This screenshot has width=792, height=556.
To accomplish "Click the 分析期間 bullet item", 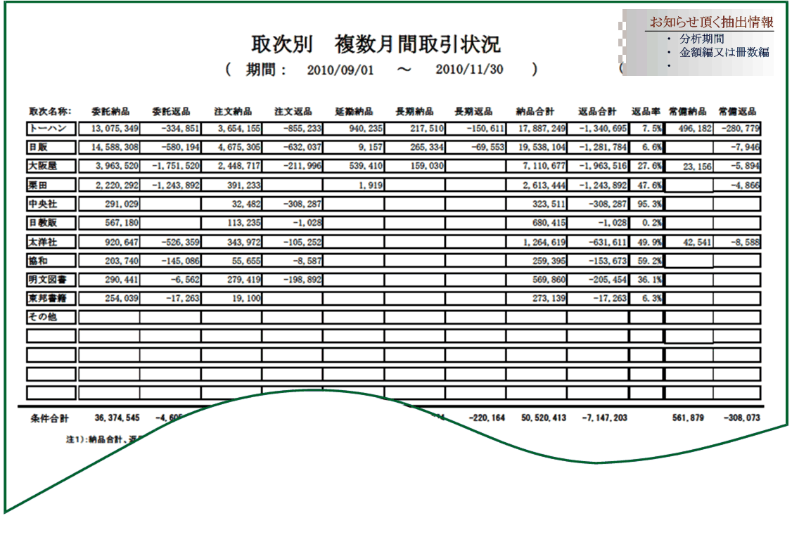I will point(701,39).
